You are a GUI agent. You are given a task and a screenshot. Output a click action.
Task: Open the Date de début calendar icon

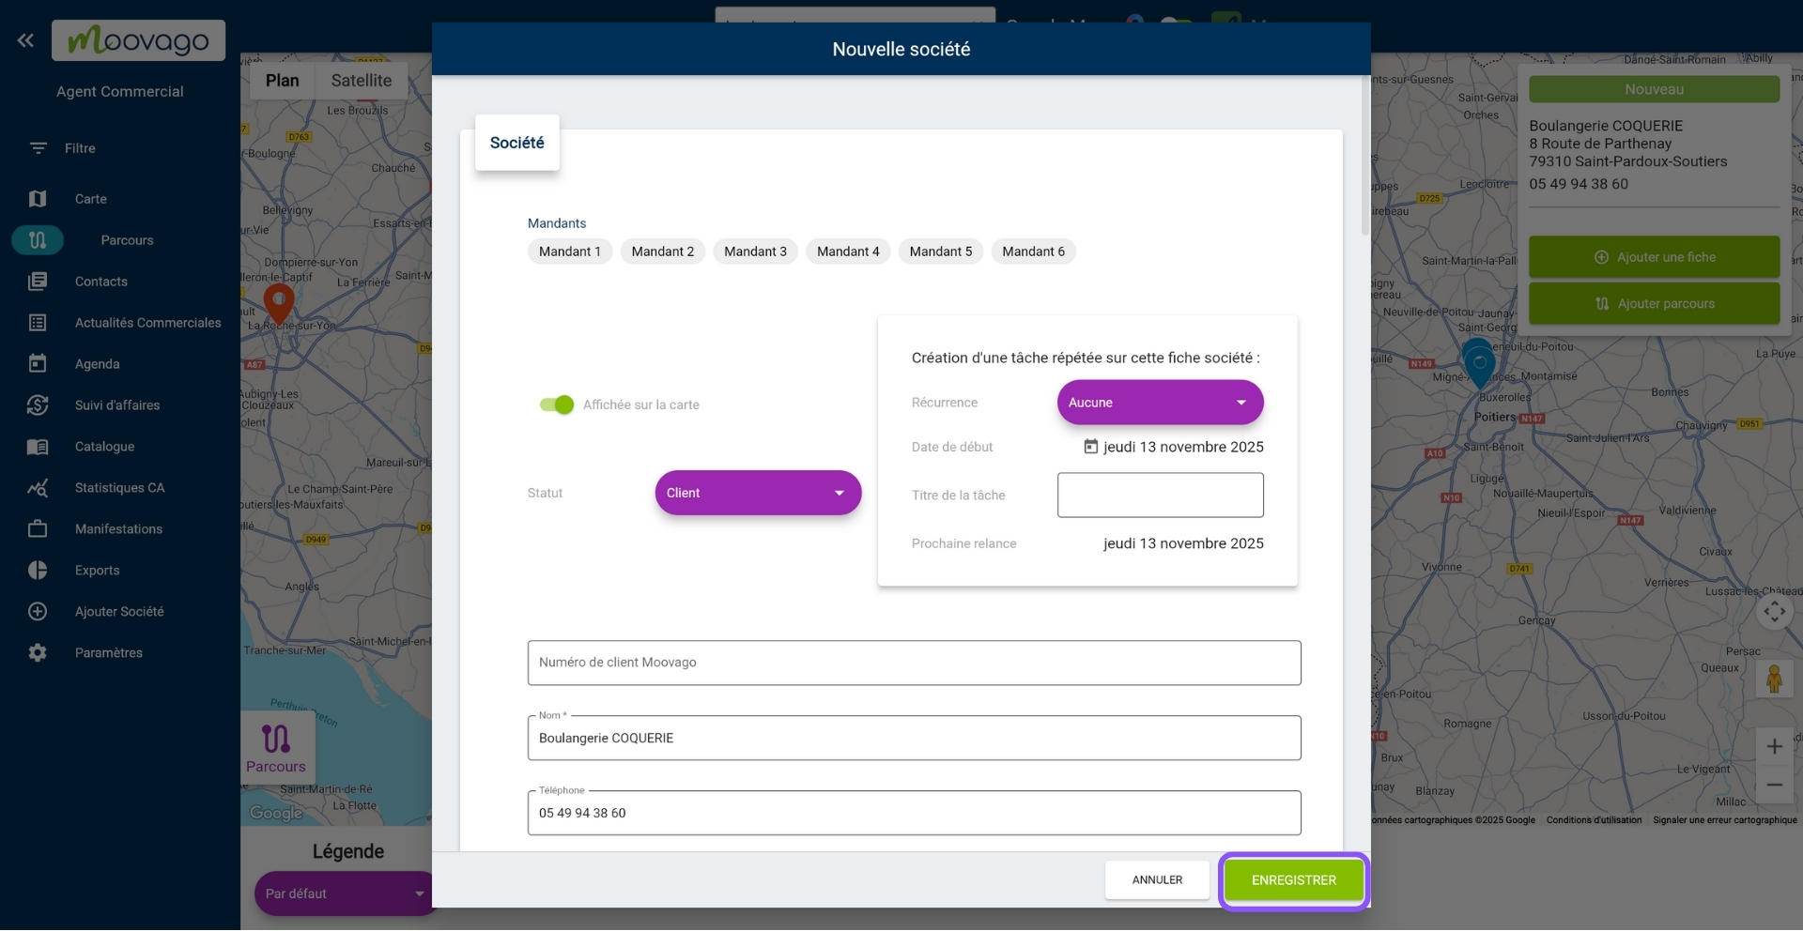(x=1090, y=447)
